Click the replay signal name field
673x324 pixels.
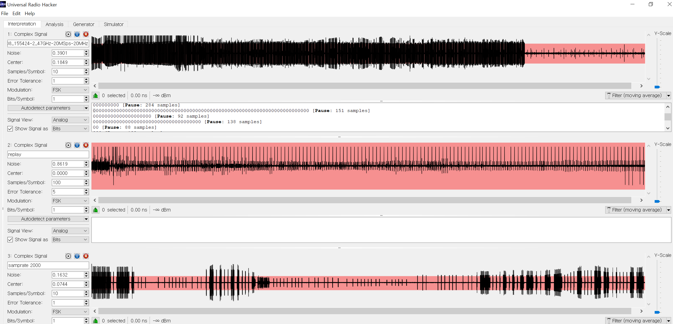[48, 154]
